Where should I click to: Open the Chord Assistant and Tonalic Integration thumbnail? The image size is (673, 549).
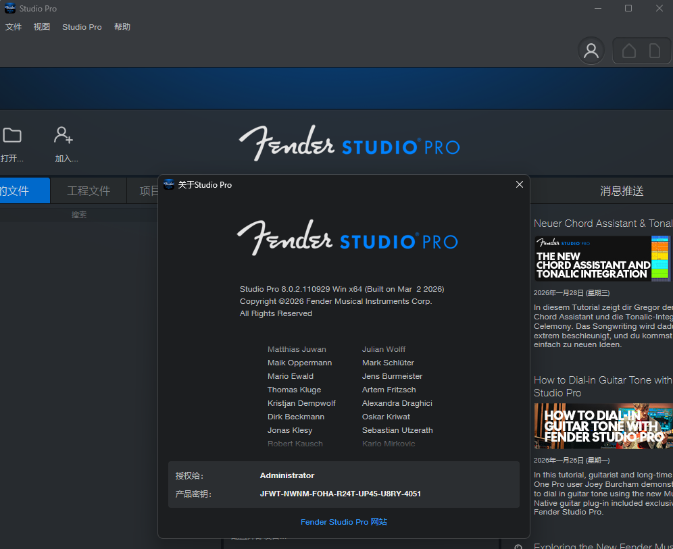tap(602, 259)
